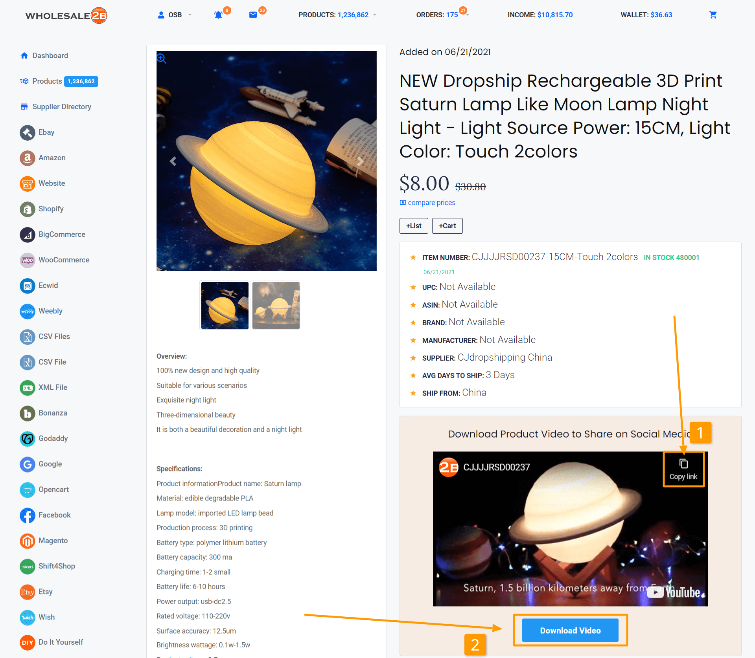755x658 pixels.
Task: Click the Website store icon
Action: click(28, 183)
